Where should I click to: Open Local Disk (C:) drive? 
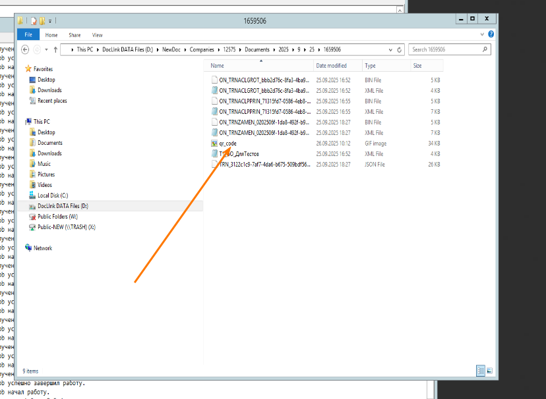point(53,196)
